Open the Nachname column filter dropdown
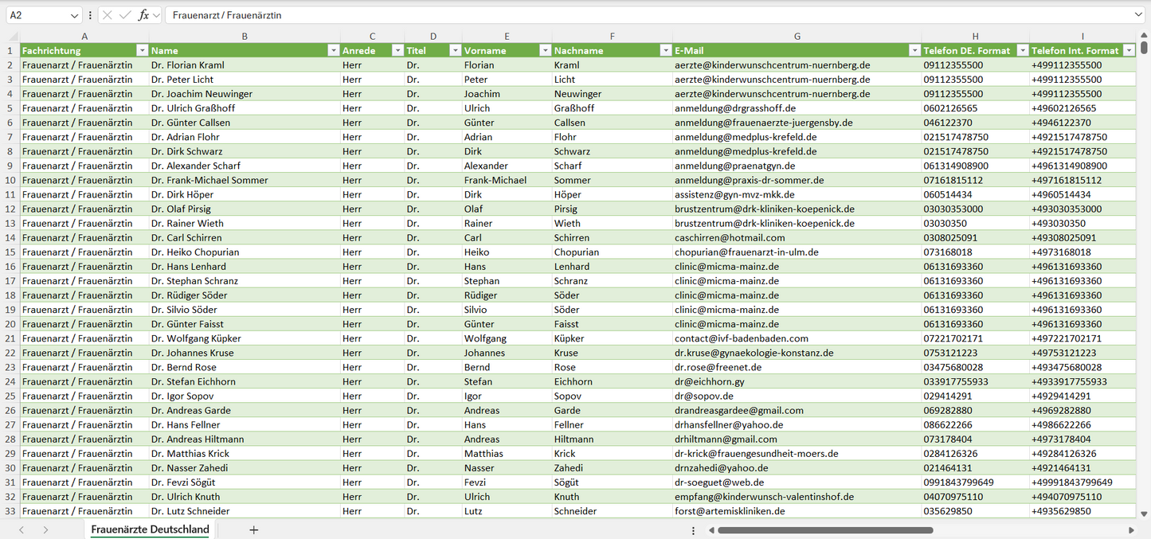Viewport: 1151px width, 539px height. tap(665, 50)
